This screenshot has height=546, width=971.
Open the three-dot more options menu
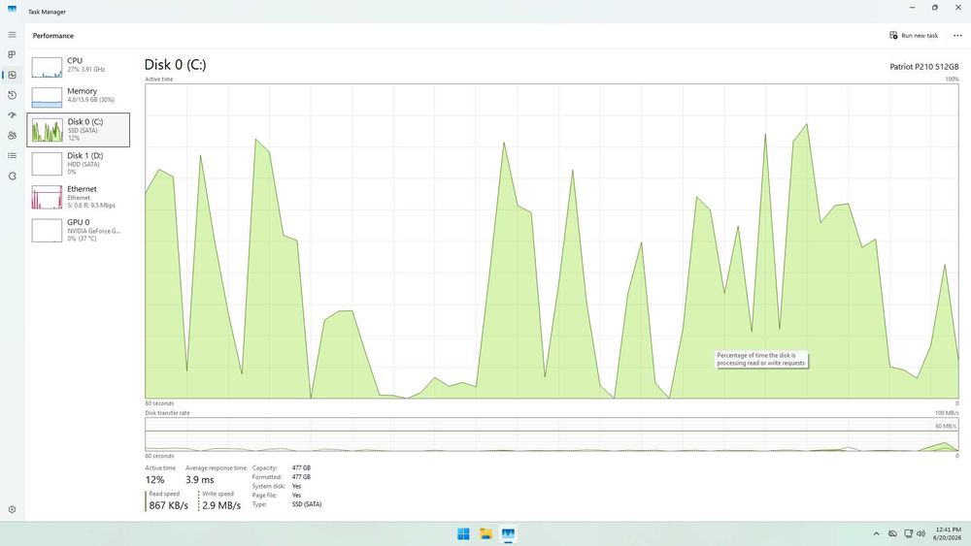coord(957,35)
